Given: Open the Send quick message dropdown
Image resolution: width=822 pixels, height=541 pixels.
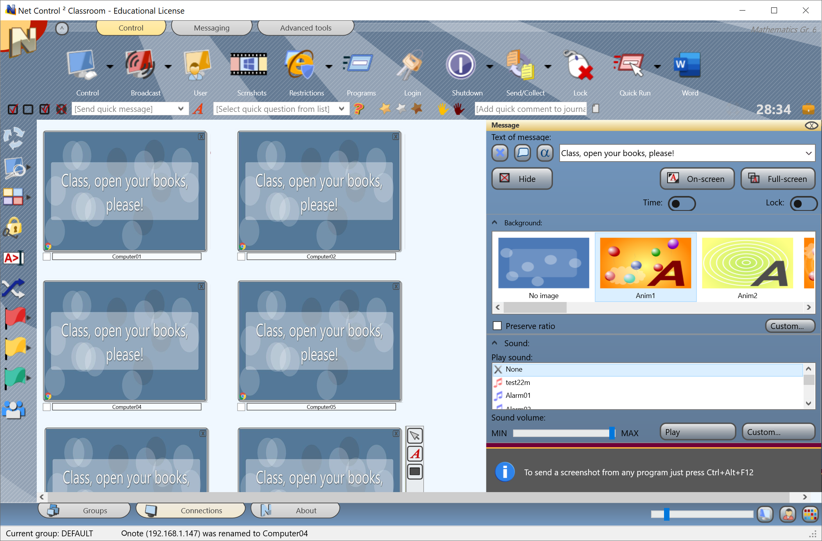Looking at the screenshot, I should 181,109.
